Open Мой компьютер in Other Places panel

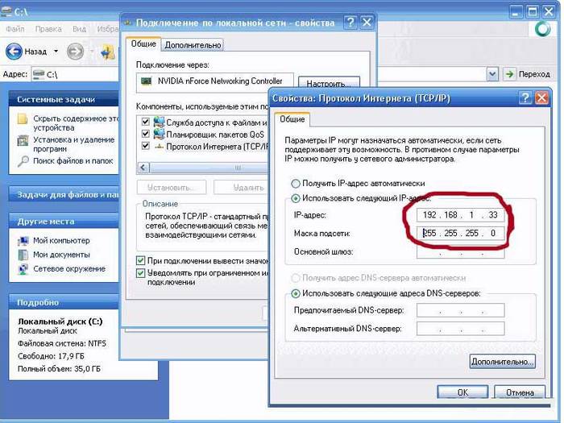(23, 241)
